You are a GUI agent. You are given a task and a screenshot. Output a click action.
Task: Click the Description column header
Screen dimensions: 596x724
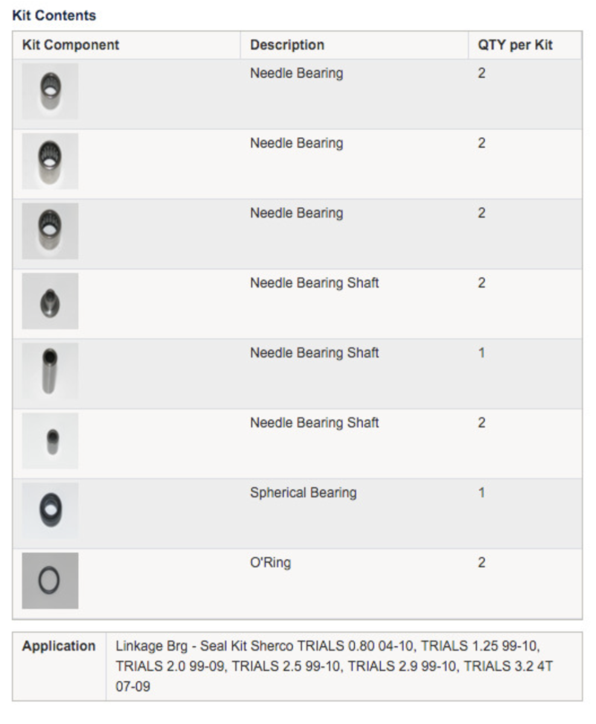coord(287,45)
